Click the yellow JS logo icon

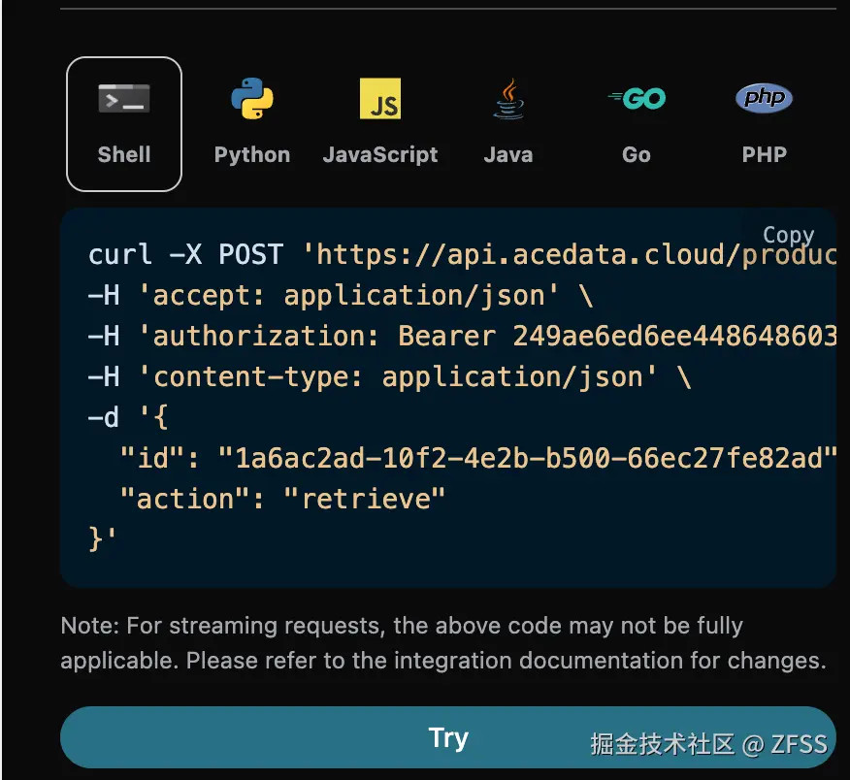click(x=380, y=98)
